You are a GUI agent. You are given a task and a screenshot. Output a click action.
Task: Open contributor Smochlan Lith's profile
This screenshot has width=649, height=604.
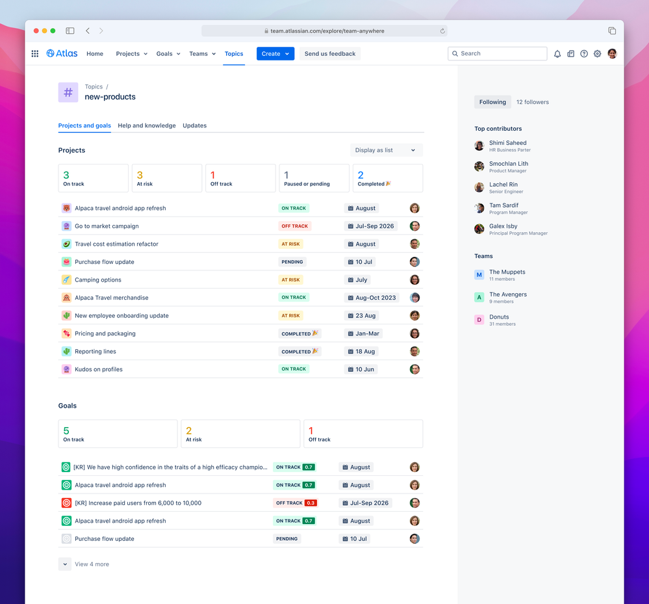point(509,164)
